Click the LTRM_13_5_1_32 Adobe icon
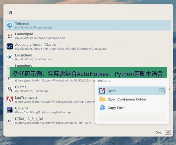This screenshot has width=176, height=145. 10,121
